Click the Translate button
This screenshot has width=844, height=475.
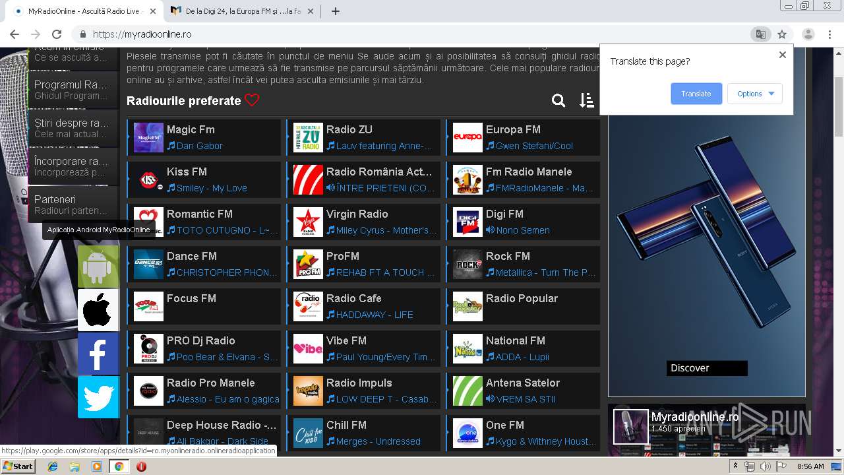coord(696,94)
